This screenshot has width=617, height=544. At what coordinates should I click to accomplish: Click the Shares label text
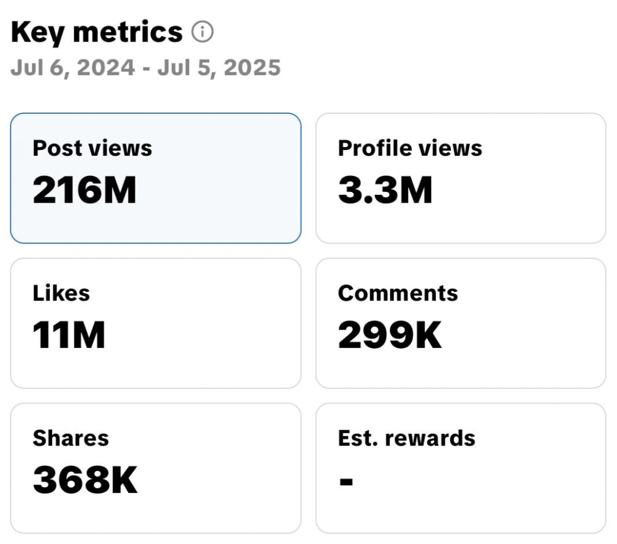click(71, 439)
